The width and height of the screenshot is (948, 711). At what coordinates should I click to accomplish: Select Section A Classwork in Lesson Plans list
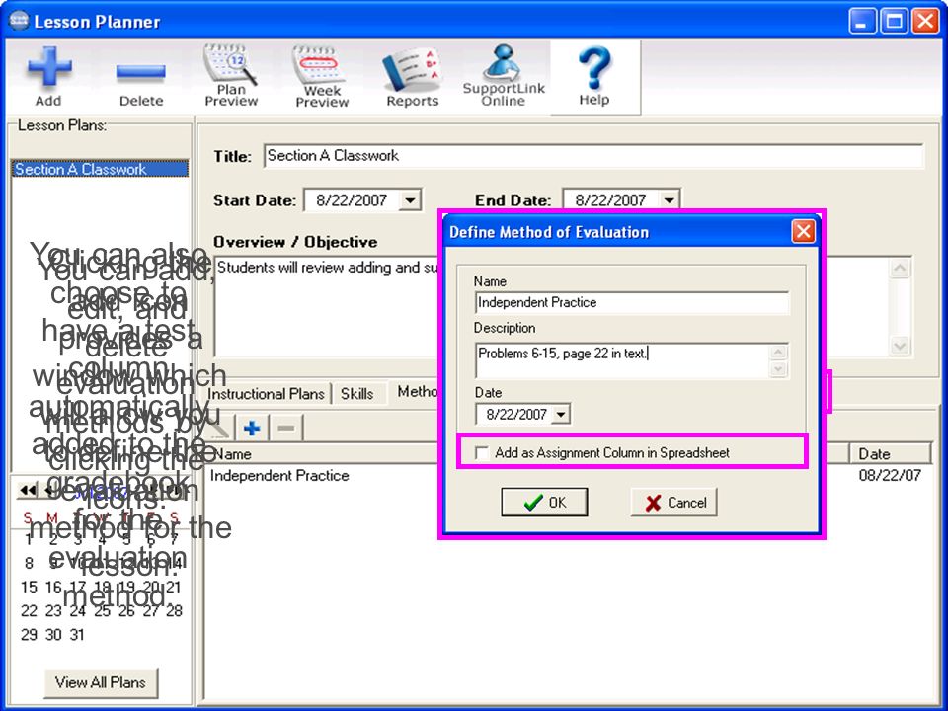(x=100, y=169)
